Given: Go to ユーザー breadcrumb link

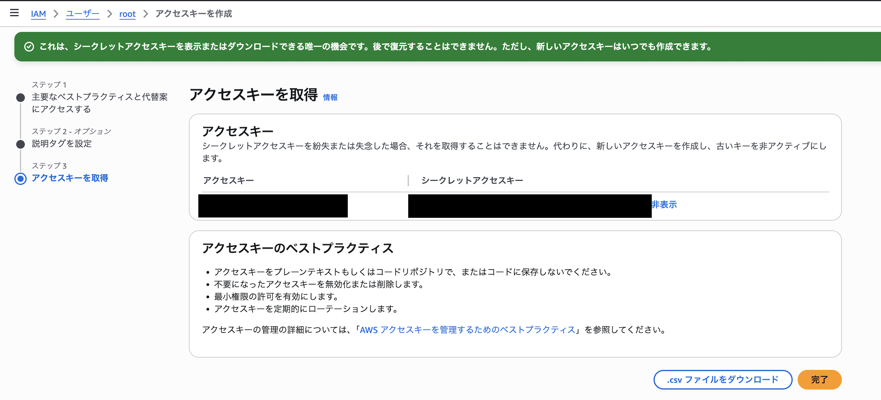Looking at the screenshot, I should [83, 14].
